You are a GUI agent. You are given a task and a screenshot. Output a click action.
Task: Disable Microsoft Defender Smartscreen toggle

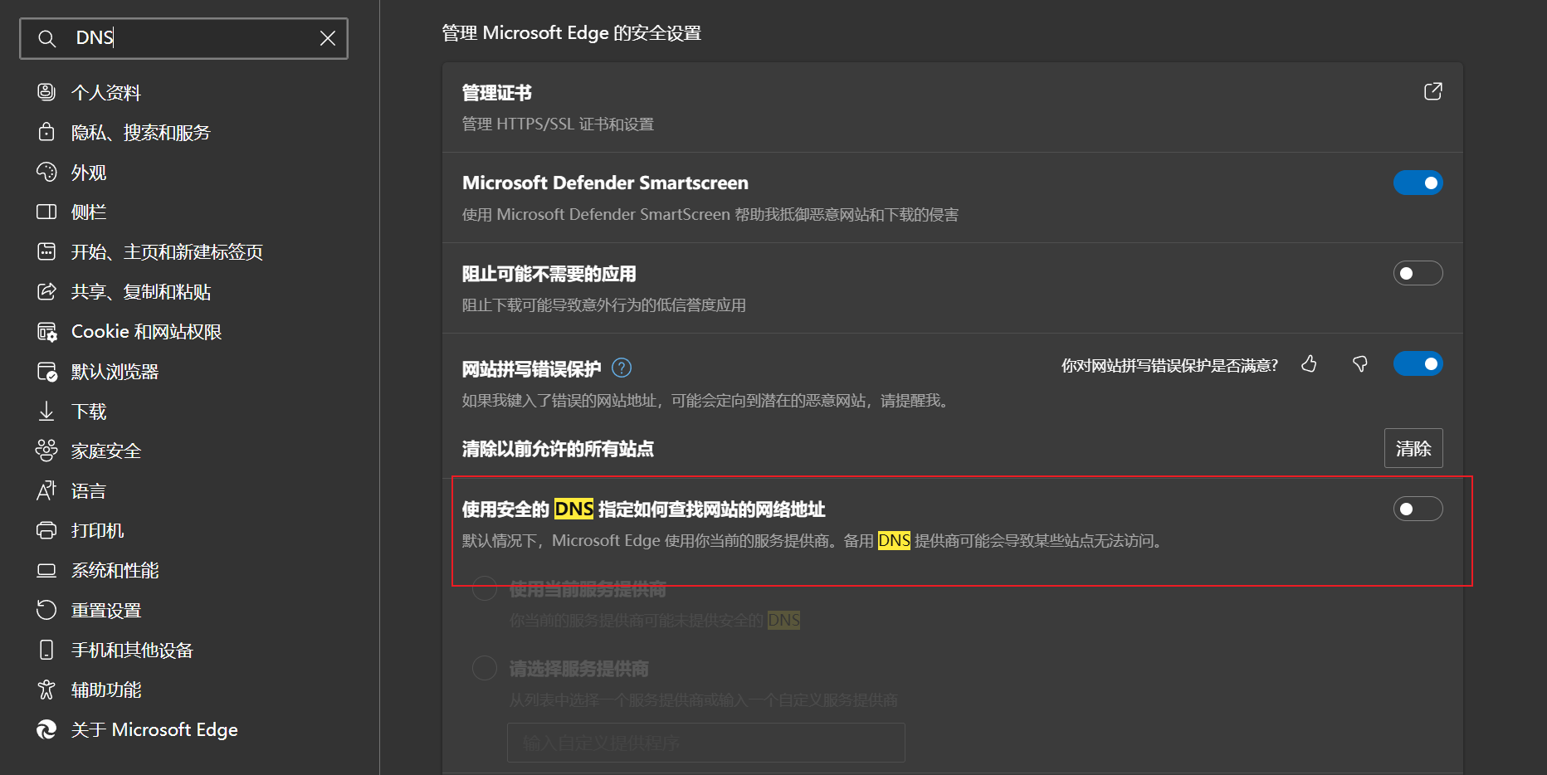coord(1418,183)
